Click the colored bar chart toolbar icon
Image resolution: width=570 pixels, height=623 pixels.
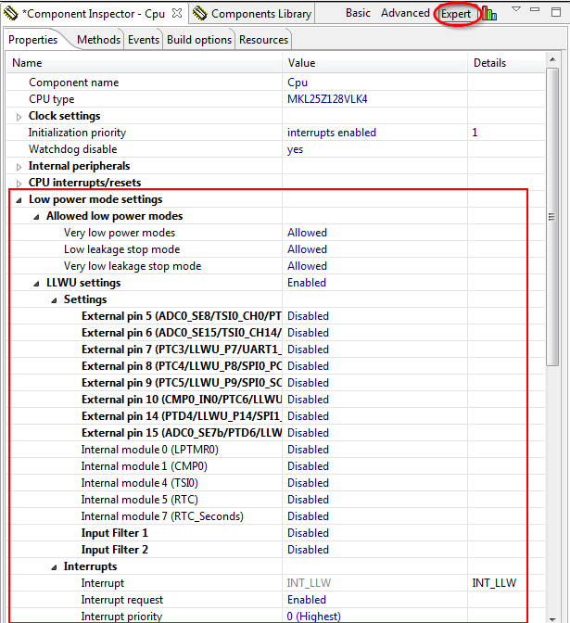tap(489, 14)
